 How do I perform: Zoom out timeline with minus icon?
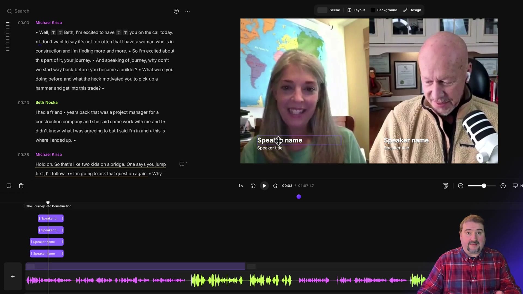tap(461, 186)
